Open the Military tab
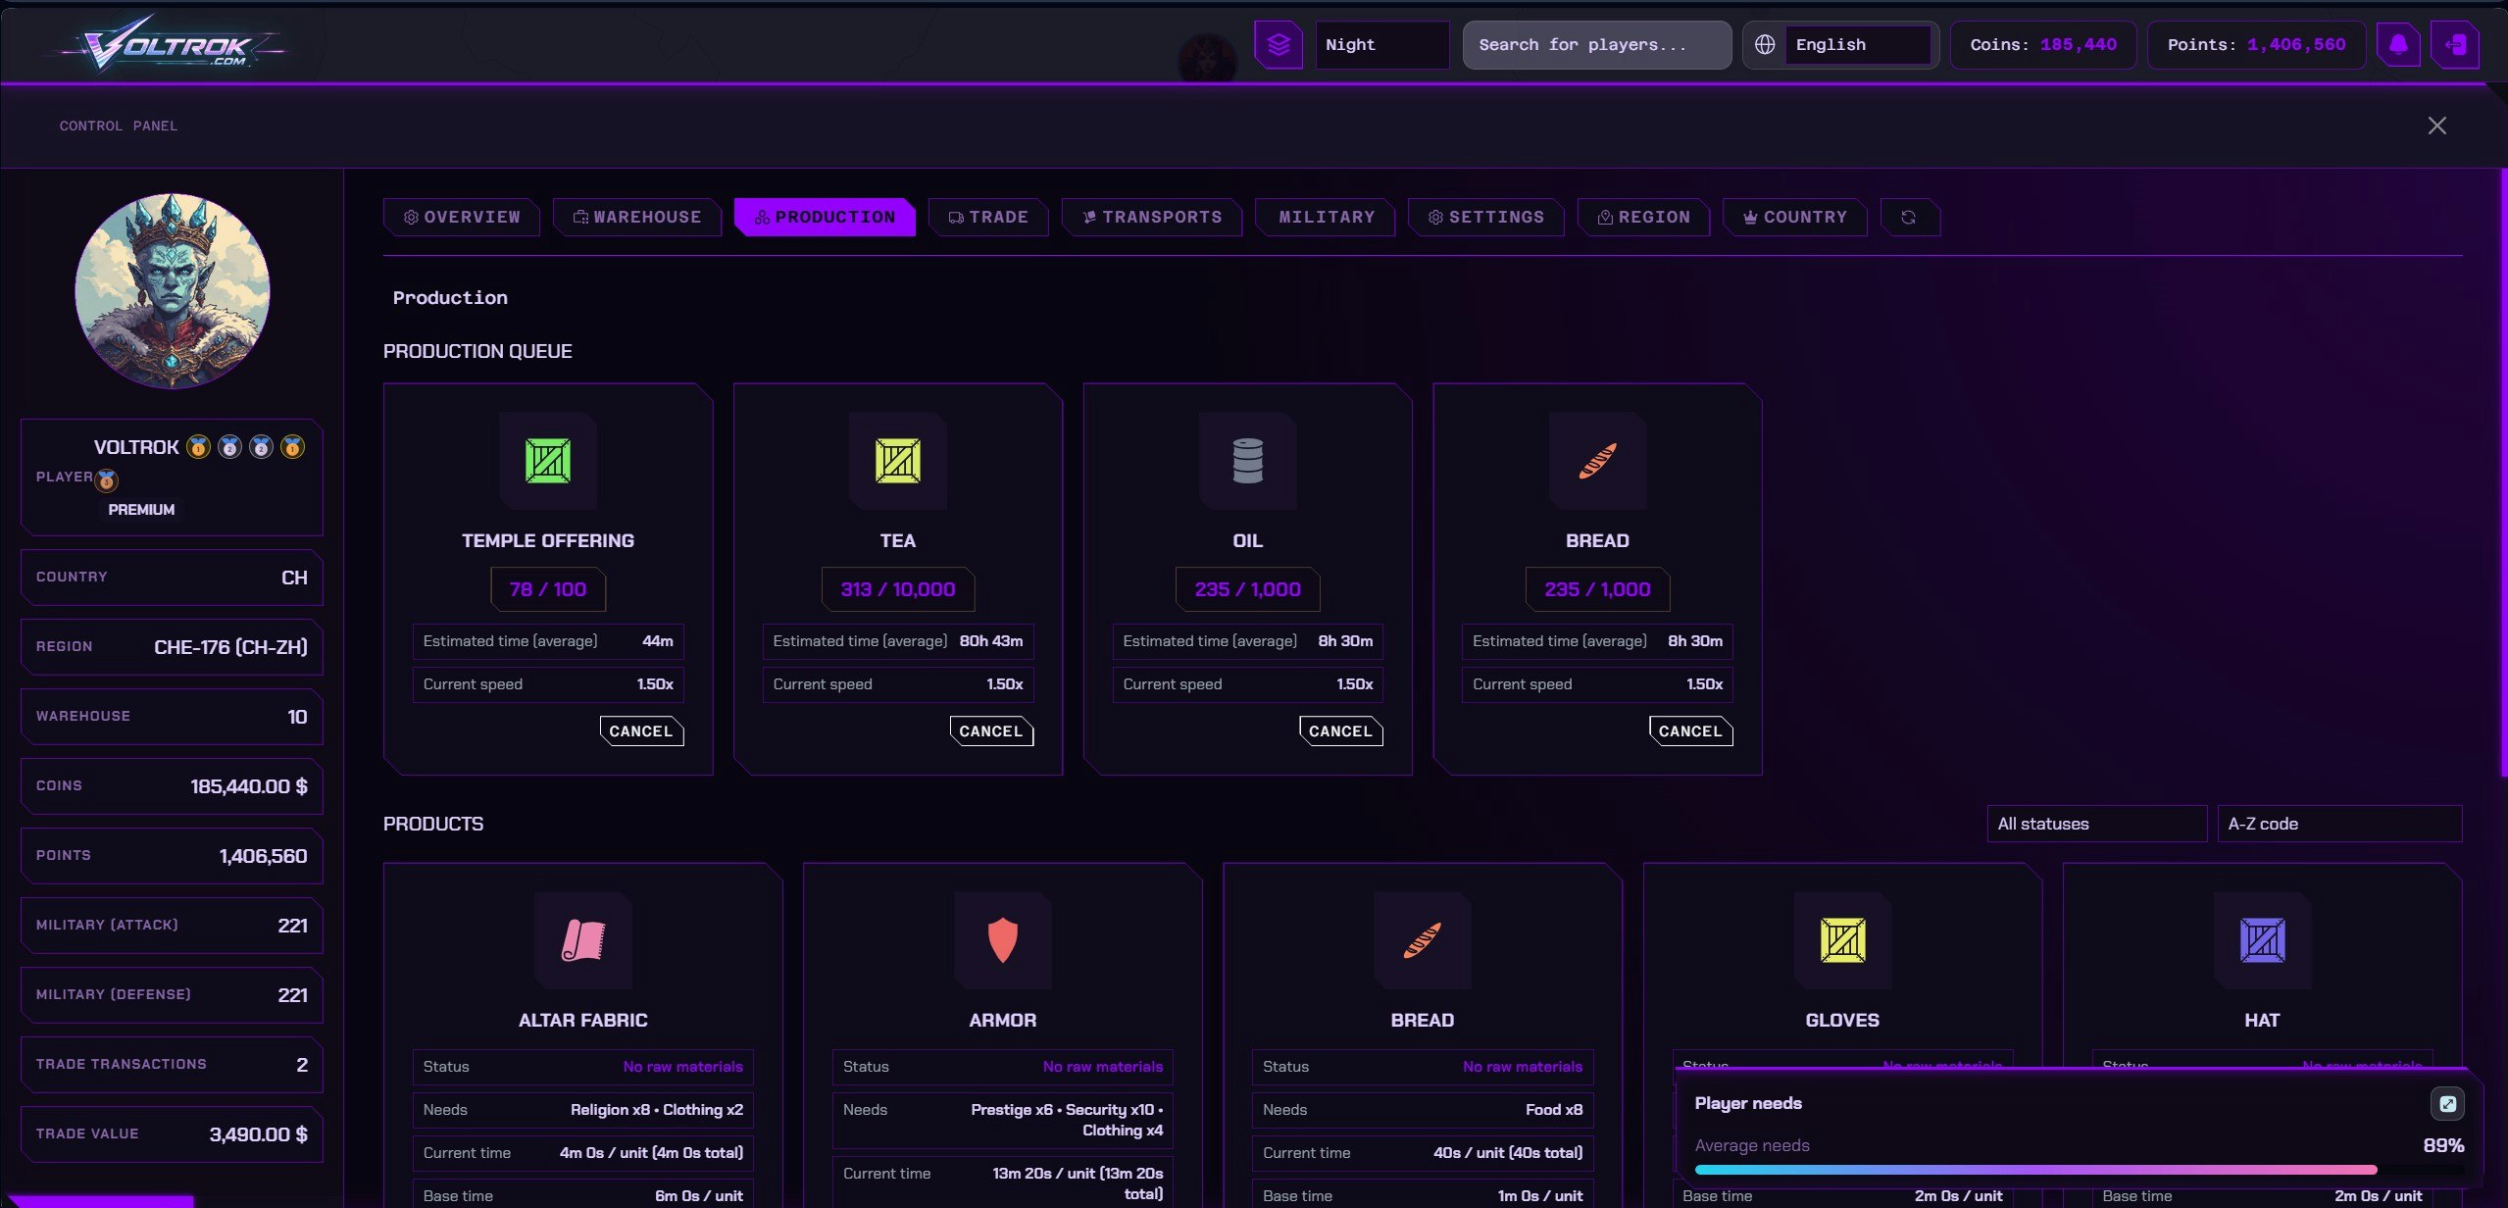 point(1327,217)
